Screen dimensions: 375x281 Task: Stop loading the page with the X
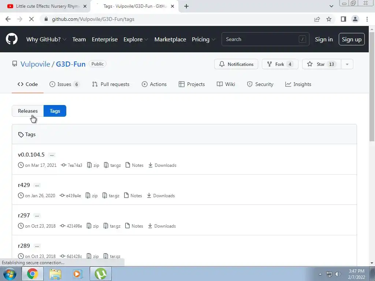pyautogui.click(x=31, y=19)
